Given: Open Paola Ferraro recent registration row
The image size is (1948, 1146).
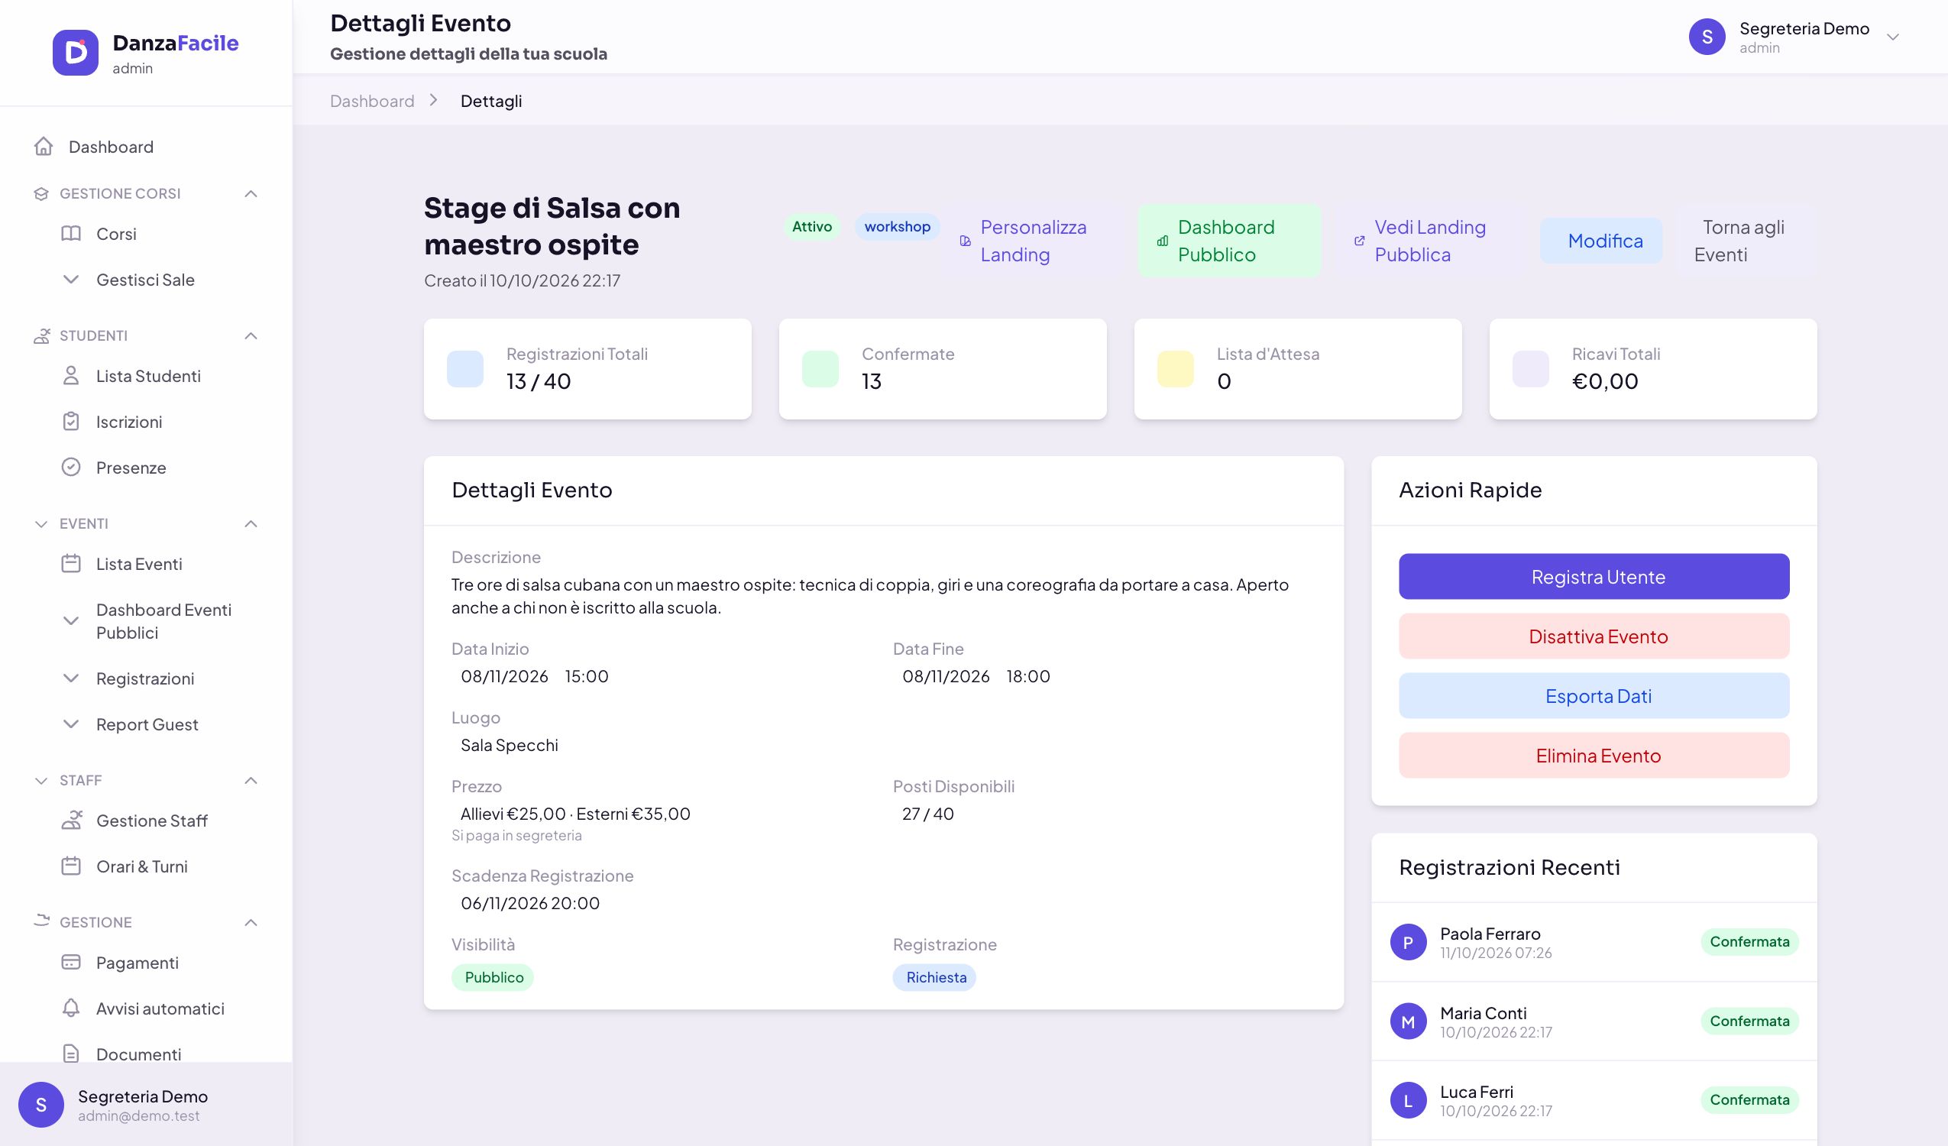Looking at the screenshot, I should coord(1594,942).
